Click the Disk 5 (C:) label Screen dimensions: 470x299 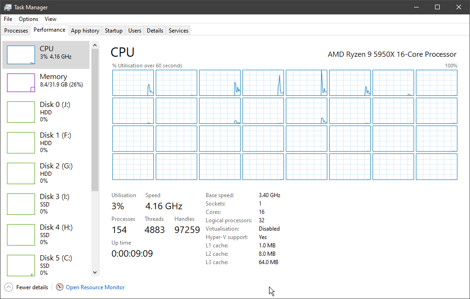coord(56,258)
